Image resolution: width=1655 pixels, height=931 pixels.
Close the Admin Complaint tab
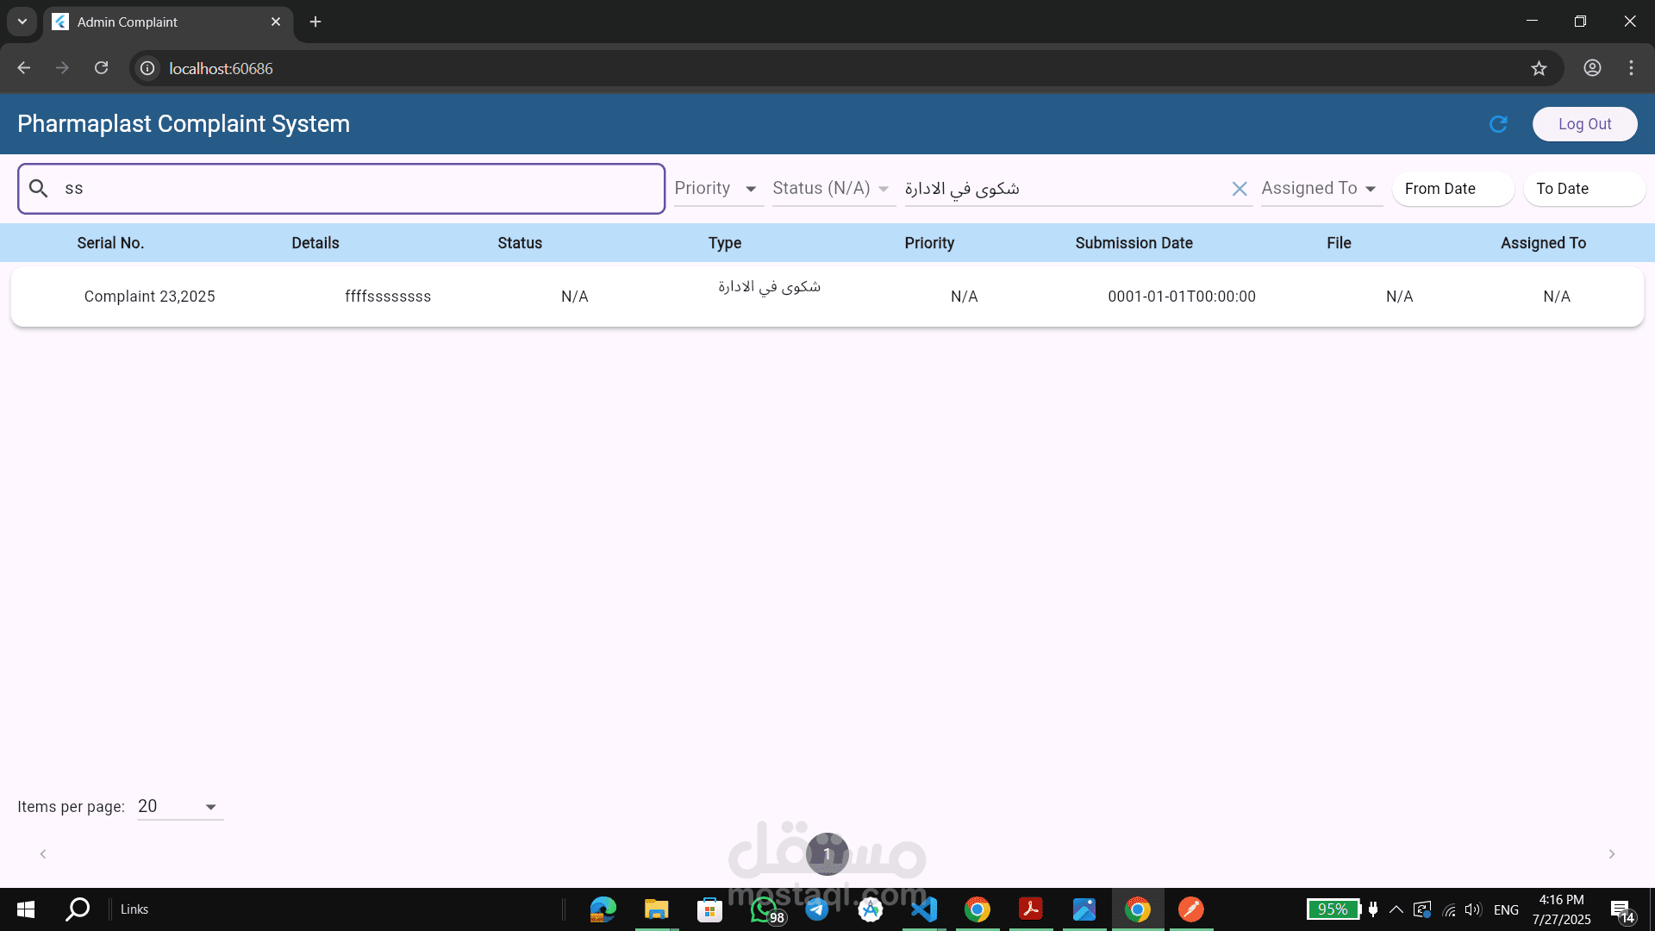coord(276,22)
